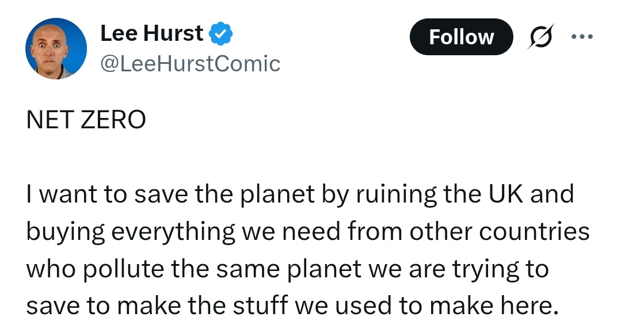The image size is (621, 336).
Task: Open the Grok icon beside Follow
Action: [540, 37]
